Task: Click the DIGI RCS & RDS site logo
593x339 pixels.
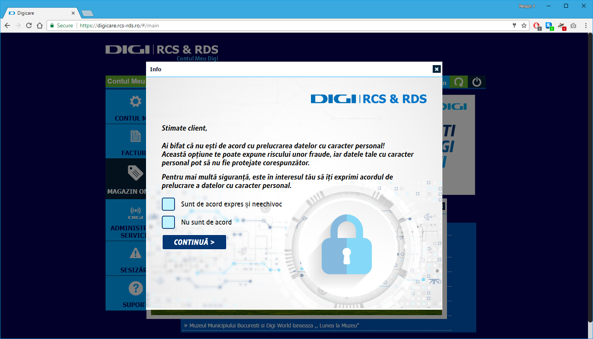Action: [x=162, y=50]
